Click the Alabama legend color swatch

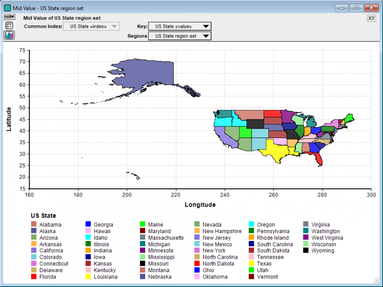coord(34,224)
